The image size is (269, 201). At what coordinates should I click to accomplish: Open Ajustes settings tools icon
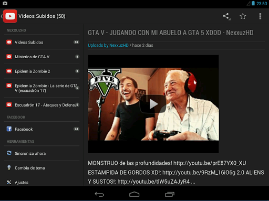pos(9,182)
